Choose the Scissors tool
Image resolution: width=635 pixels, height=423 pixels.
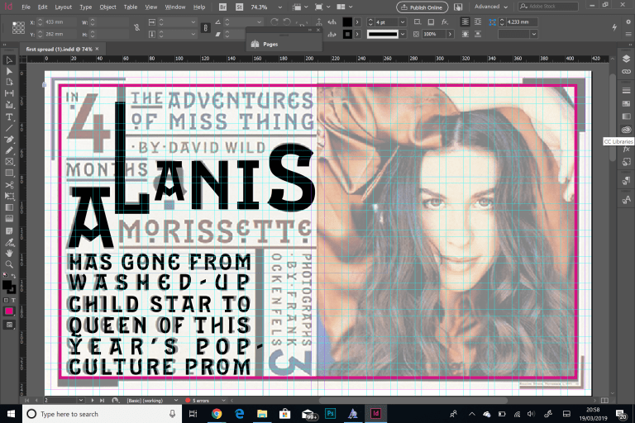[9, 185]
